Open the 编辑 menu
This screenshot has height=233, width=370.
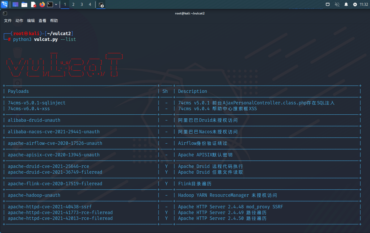31,21
